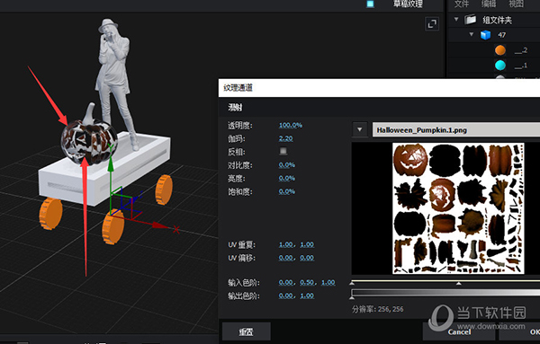The width and height of the screenshot is (540, 344).
Task: Click the cyan square icon beside 草稿纹理
Action: click(370, 4)
